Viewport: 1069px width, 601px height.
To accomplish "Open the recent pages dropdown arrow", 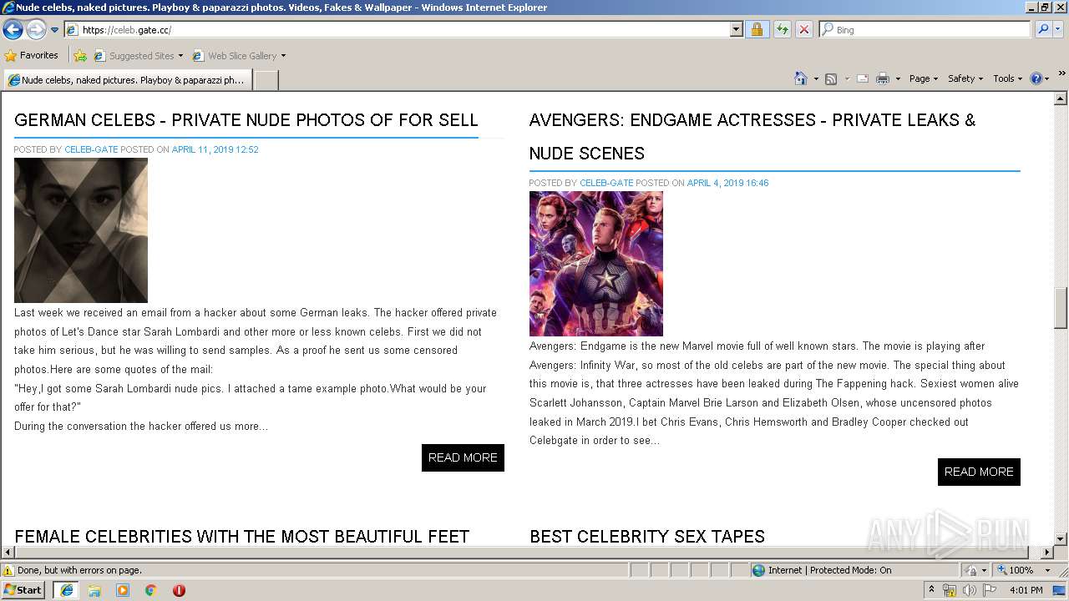I will coord(55,30).
